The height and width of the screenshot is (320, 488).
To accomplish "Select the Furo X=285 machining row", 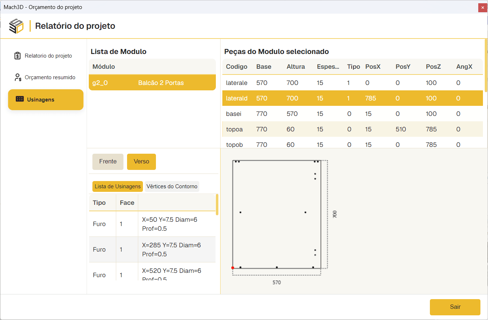I will pos(152,249).
